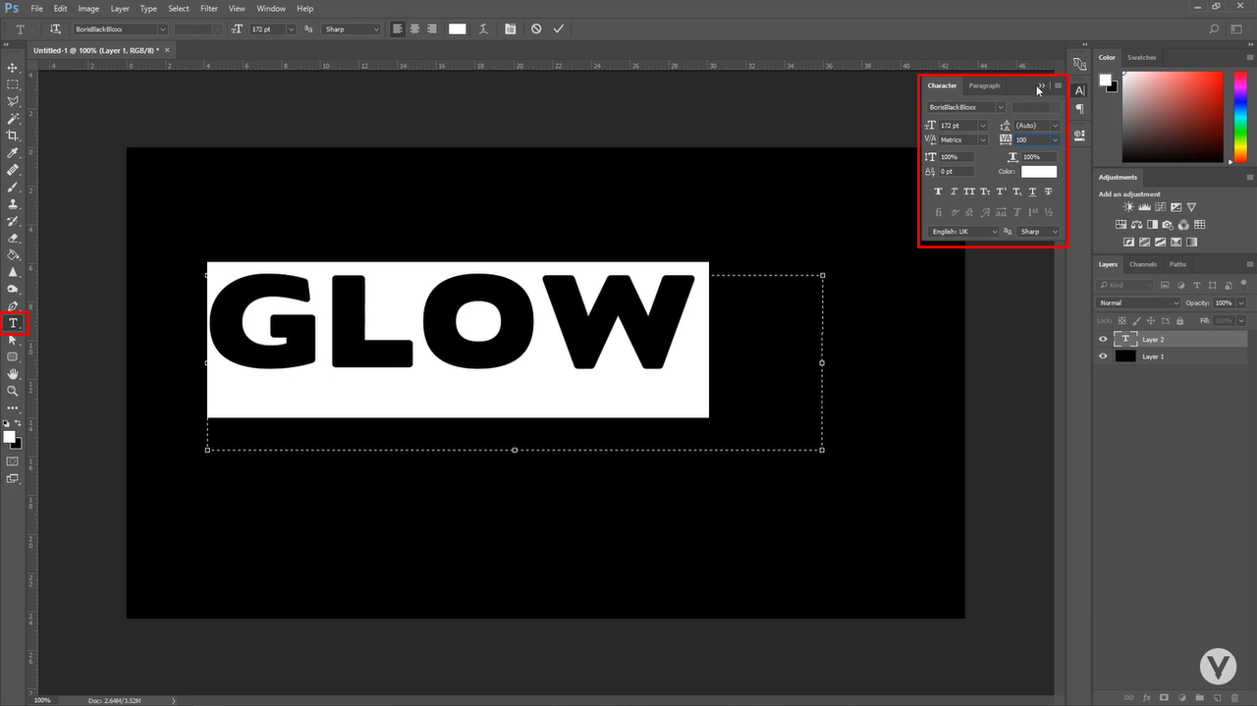Open leading (Auto) dropdown
Viewport: 1257px width, 706px height.
[x=1056, y=126]
